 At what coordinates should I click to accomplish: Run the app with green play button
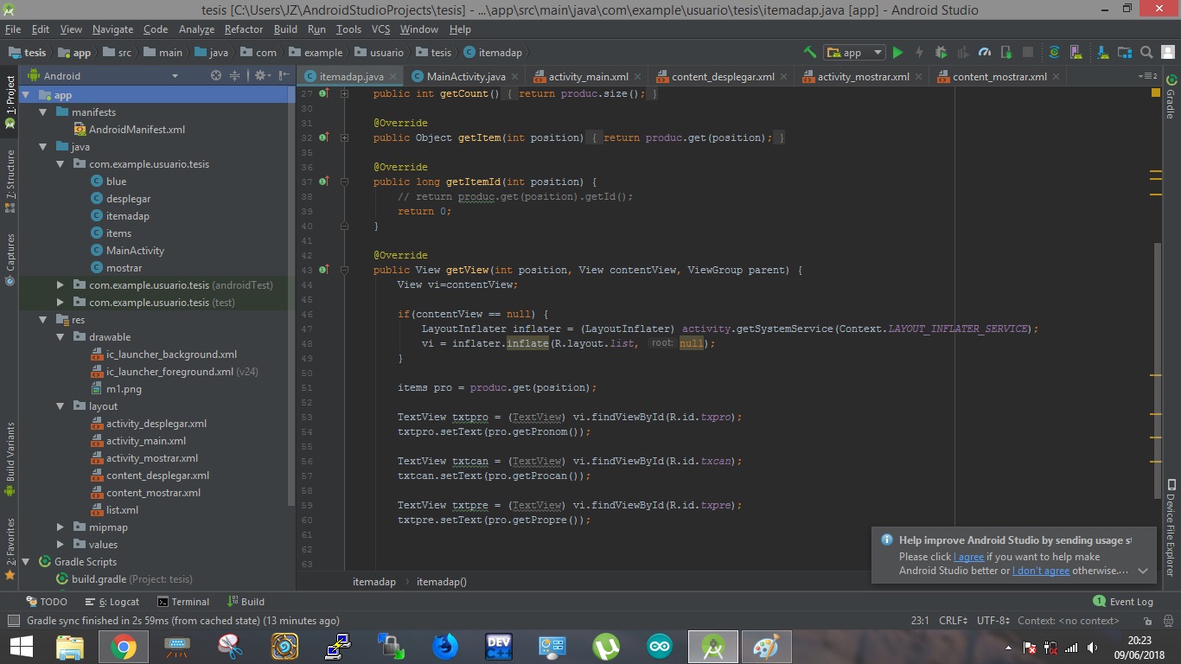(x=897, y=53)
